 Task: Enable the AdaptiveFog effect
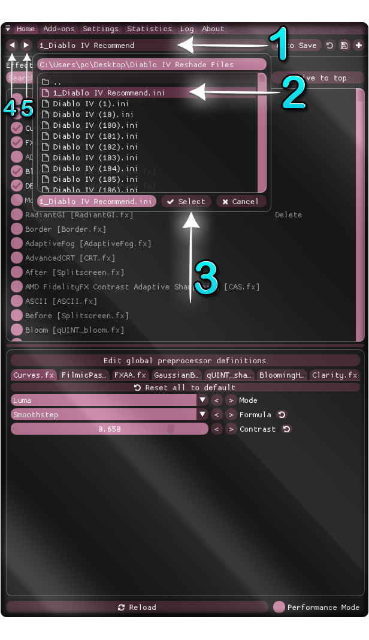(17, 243)
